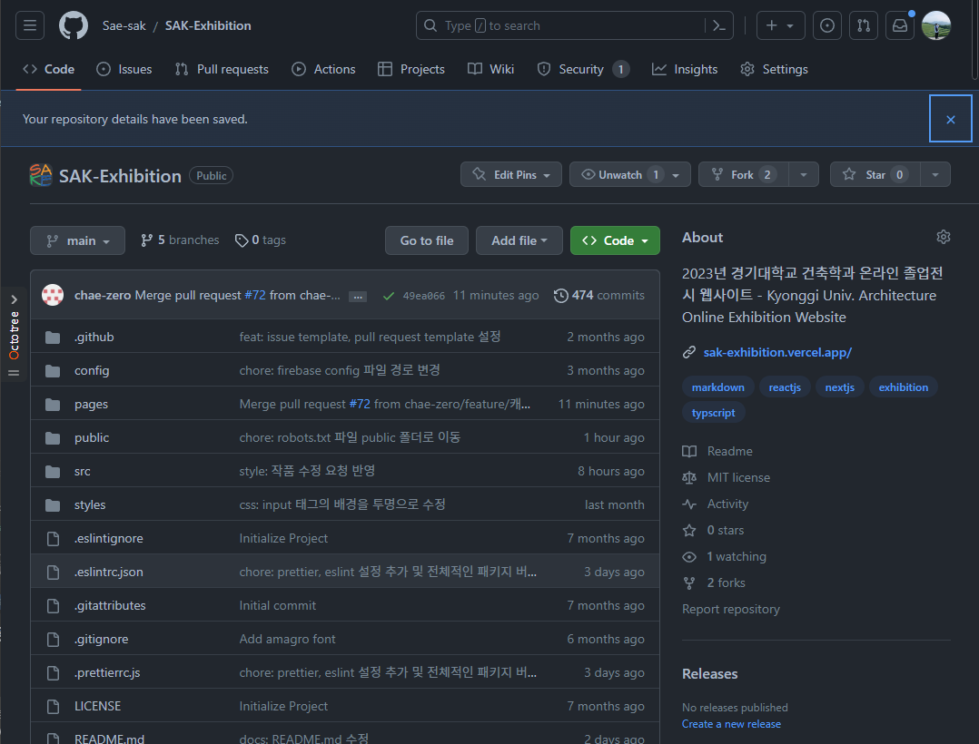Click Create a new release

[x=731, y=724]
